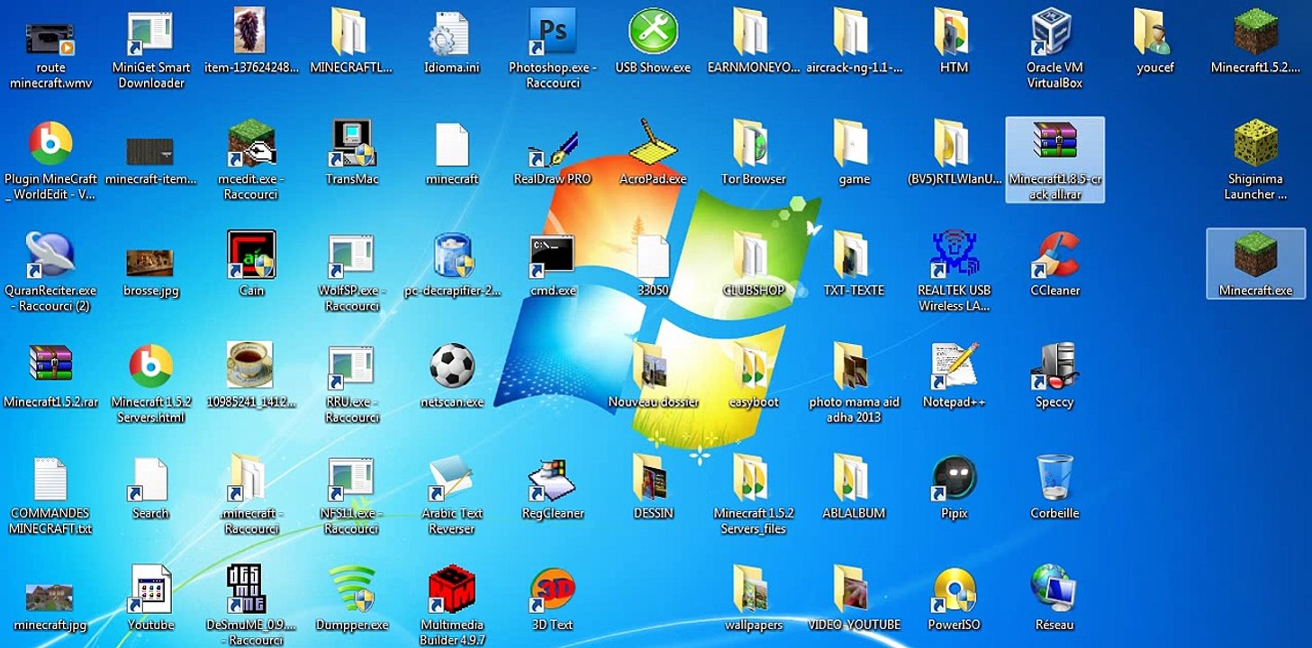Open the TXT-TEXTE folder
This screenshot has width=1312, height=648.
[852, 256]
